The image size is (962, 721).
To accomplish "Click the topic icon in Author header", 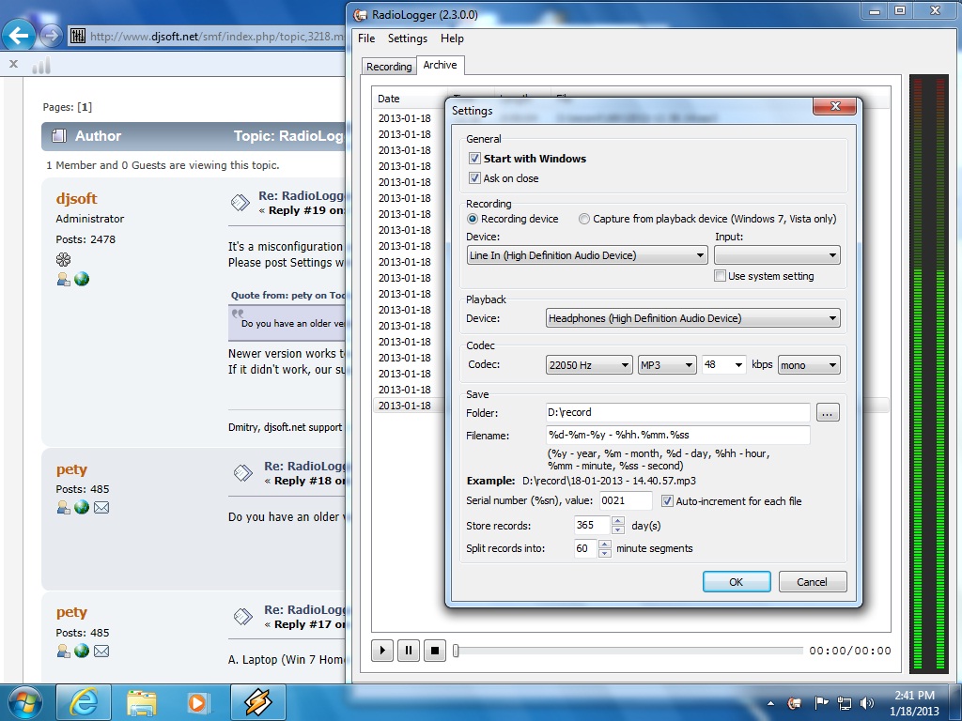I will (x=59, y=136).
